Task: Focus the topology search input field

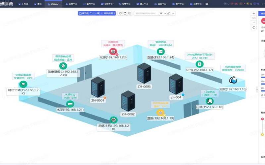Action: pos(146,13)
